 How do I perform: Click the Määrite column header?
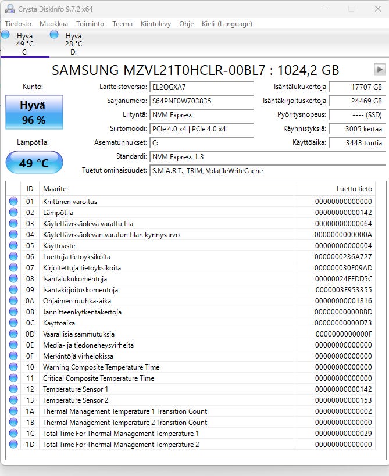pyautogui.click(x=166, y=188)
